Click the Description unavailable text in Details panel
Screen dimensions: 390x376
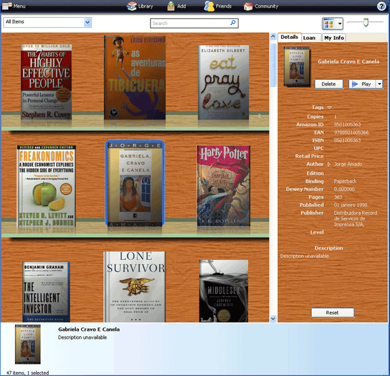coord(305,256)
